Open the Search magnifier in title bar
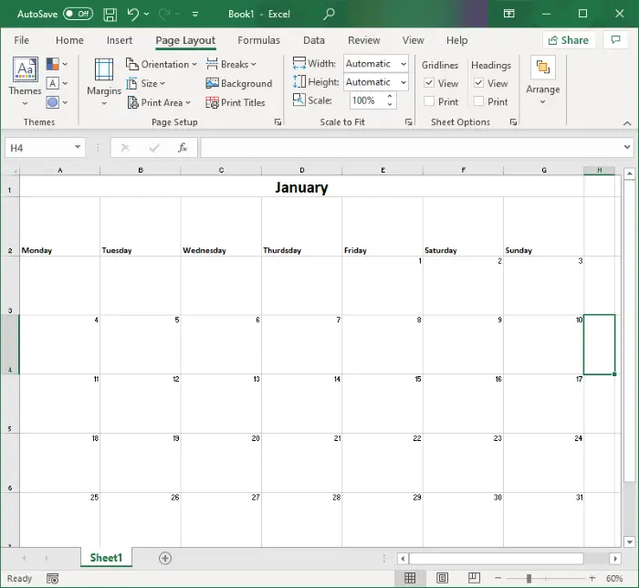639x588 pixels. (x=329, y=15)
